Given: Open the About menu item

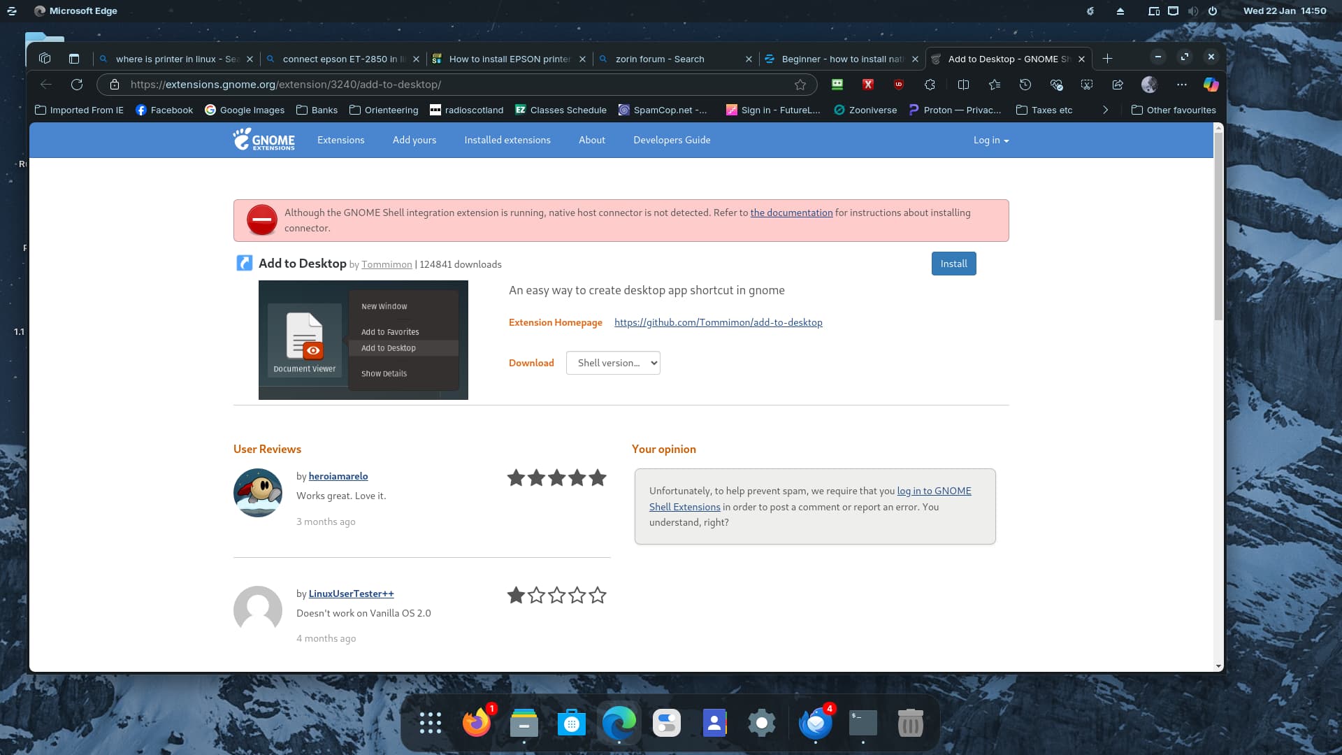Looking at the screenshot, I should [x=592, y=140].
